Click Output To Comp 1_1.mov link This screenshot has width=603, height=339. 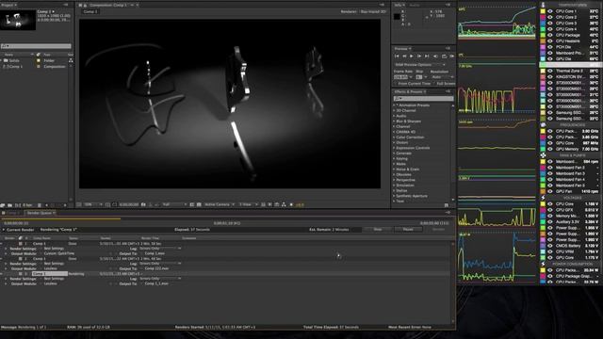click(156, 283)
